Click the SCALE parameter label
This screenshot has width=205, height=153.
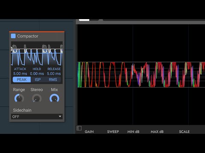184,132
